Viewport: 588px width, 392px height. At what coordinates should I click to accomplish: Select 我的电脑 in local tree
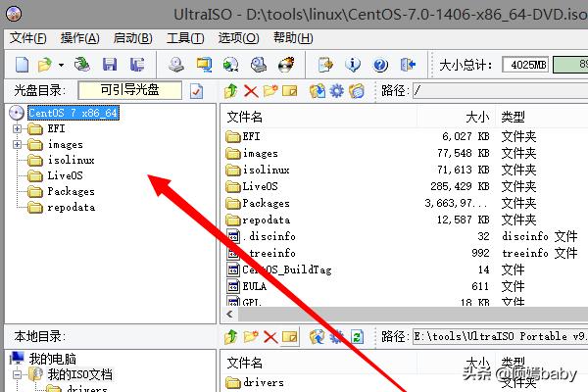pos(53,359)
